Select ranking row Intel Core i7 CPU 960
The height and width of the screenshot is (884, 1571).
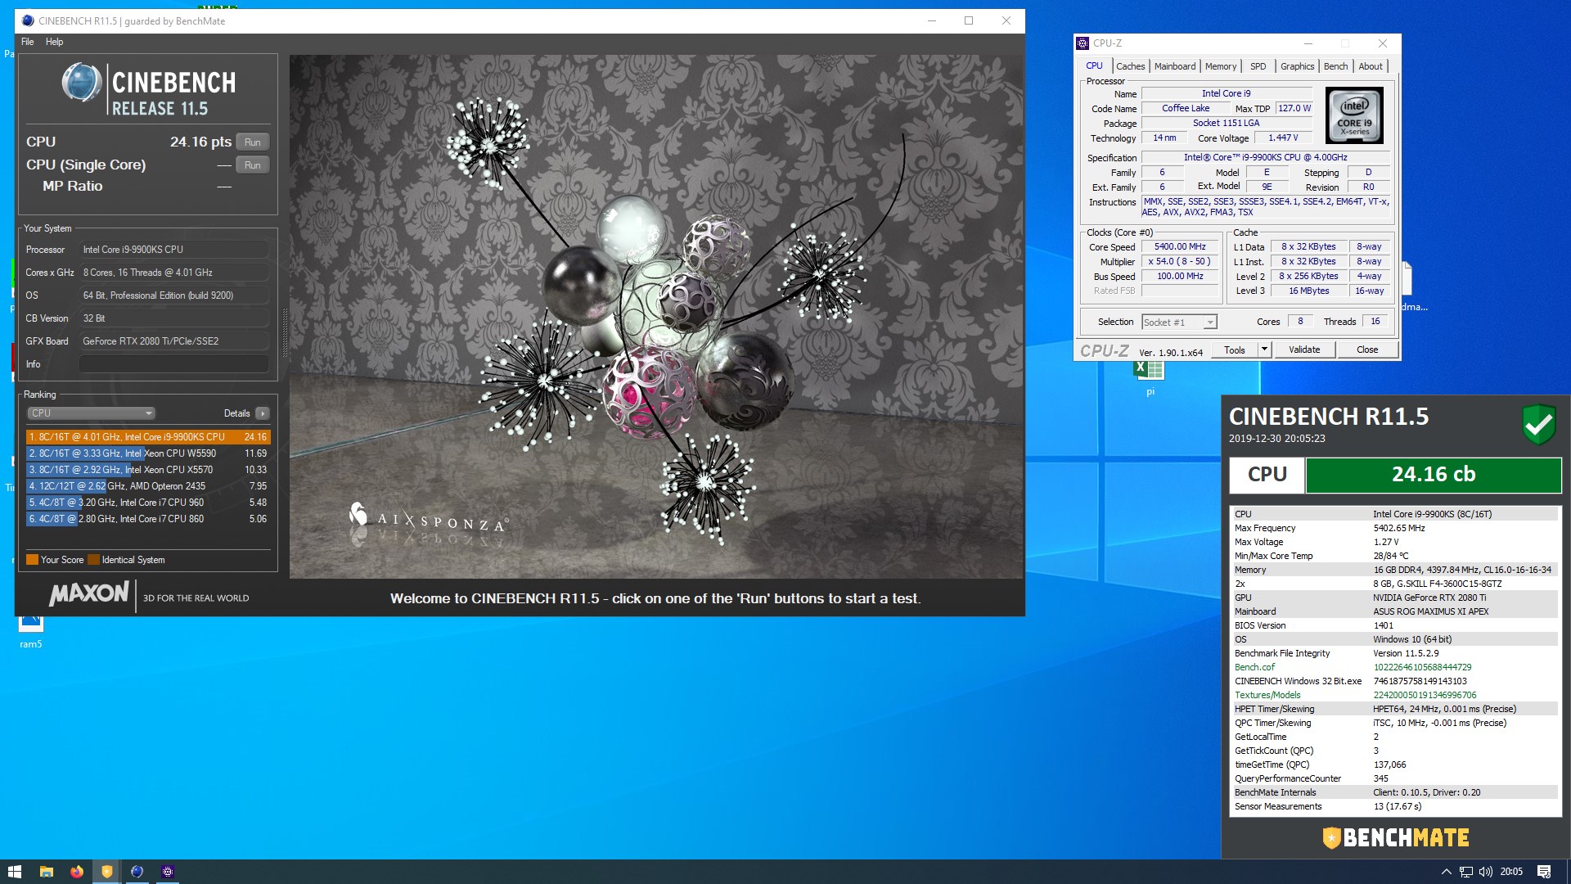click(148, 503)
